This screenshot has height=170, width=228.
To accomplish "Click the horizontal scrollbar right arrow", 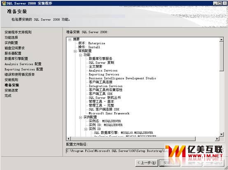I will pyautogui.click(x=217, y=139).
